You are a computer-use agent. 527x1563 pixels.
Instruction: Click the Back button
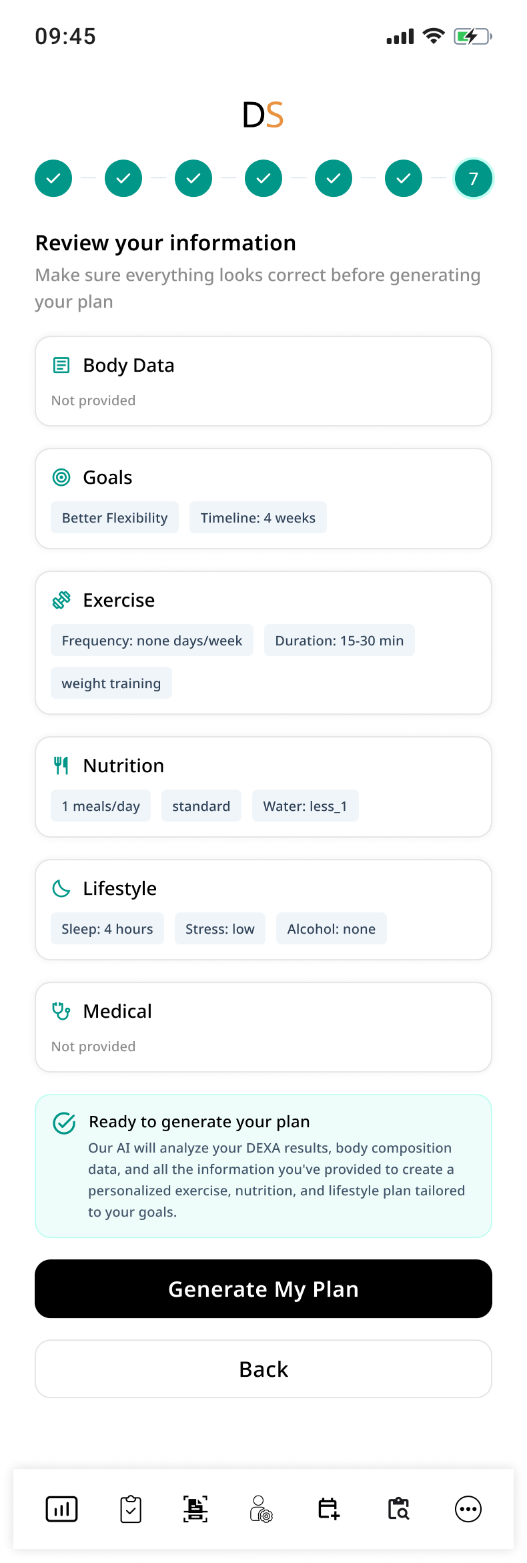point(263,1369)
